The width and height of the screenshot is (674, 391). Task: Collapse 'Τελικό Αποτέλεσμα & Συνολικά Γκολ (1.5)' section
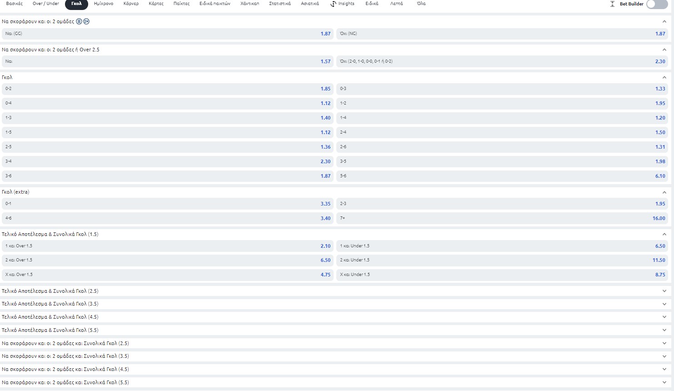664,235
